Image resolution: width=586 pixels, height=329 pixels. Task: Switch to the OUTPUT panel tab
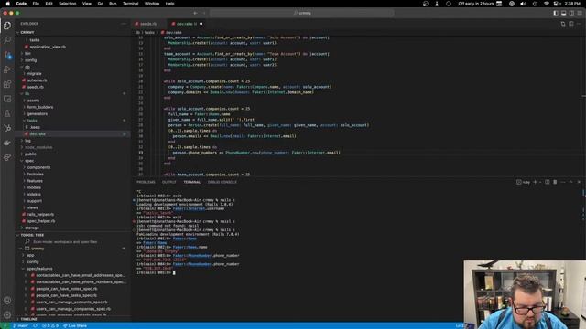coord(168,182)
